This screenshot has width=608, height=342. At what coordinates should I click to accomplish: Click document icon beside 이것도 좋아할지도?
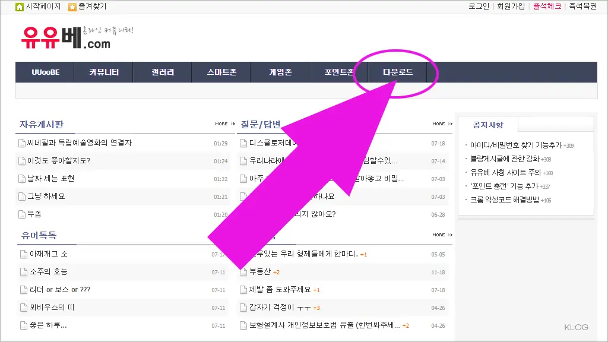tap(22, 161)
